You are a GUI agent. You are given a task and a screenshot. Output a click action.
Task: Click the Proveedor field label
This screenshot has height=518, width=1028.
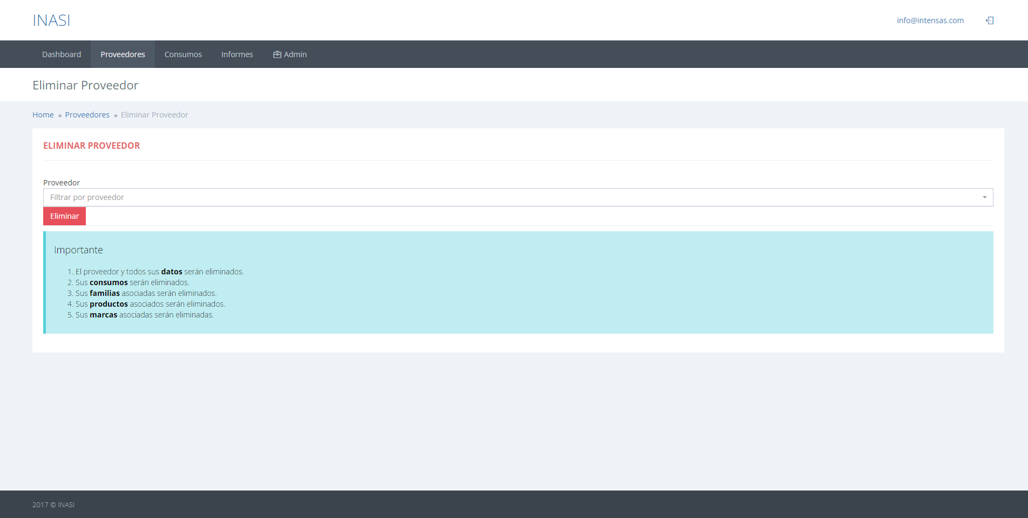(62, 183)
